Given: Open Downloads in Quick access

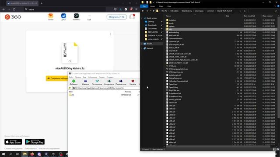Looking at the screenshot, I should tap(152, 25).
